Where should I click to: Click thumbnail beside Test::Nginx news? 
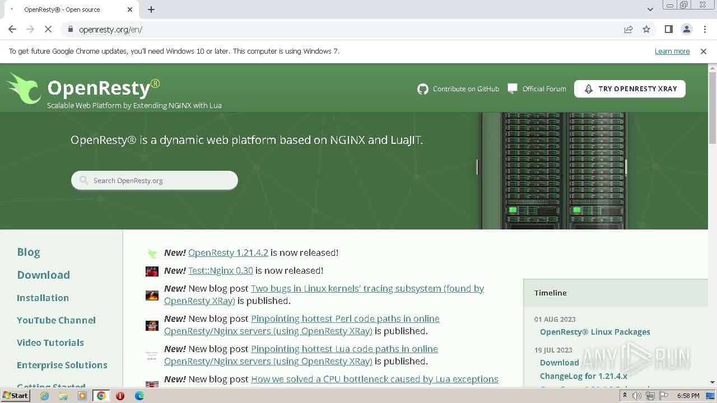152,271
